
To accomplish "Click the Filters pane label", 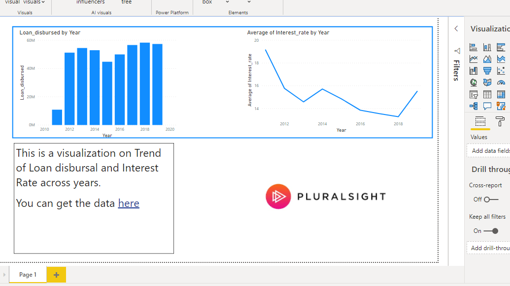I will 456,70.
